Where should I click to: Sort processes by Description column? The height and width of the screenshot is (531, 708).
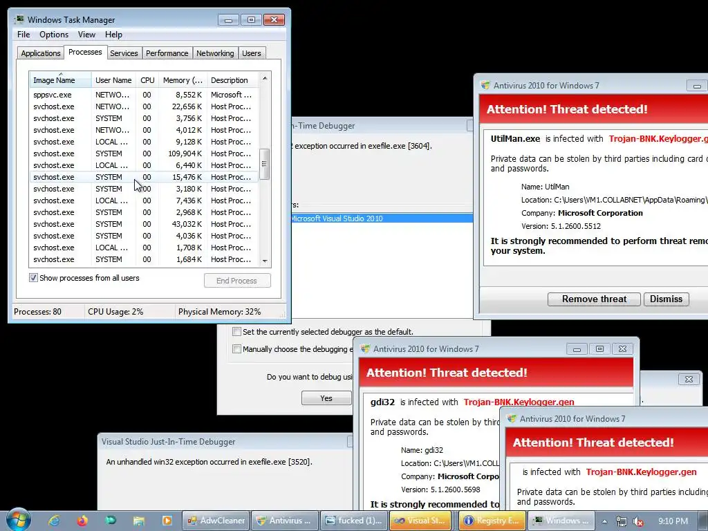(232, 80)
